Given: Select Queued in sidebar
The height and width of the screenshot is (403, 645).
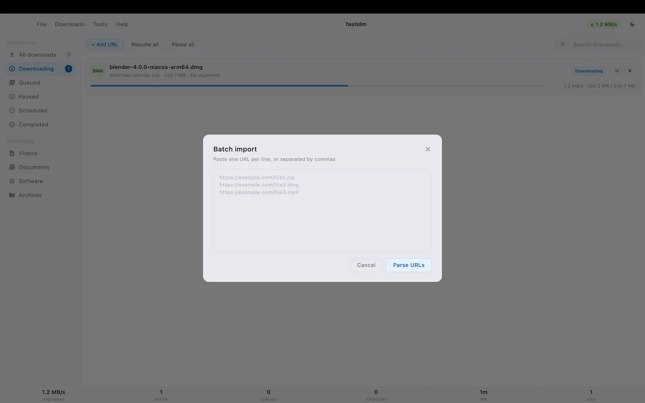Looking at the screenshot, I should (x=40, y=83).
